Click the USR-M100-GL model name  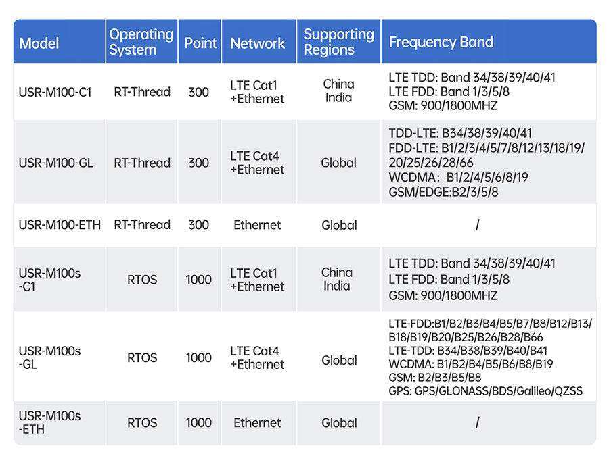56,163
